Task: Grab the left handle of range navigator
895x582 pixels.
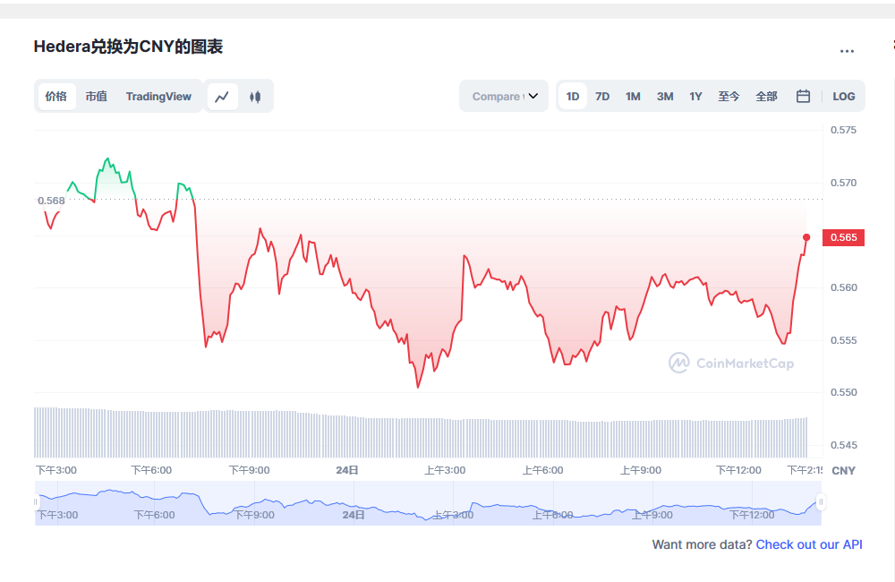Action: pyautogui.click(x=36, y=502)
